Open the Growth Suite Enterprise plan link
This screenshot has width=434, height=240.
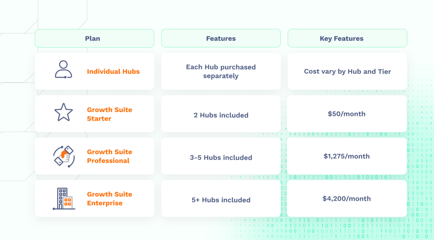(x=109, y=199)
